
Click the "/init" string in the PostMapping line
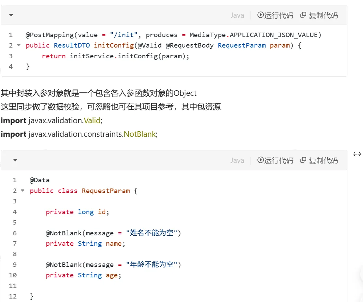124,35
